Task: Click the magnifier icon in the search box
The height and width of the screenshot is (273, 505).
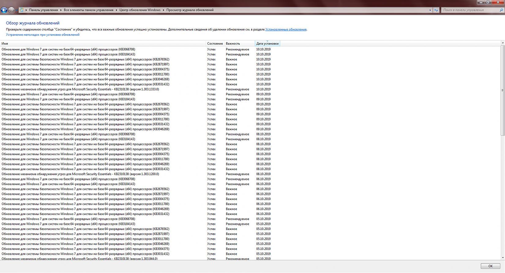Action: pyautogui.click(x=501, y=10)
